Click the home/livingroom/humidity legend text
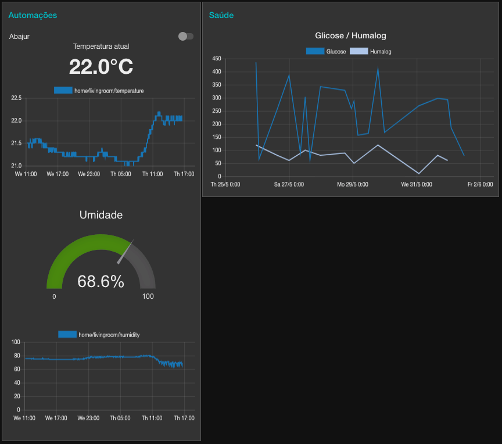502x444 pixels. tap(109, 335)
